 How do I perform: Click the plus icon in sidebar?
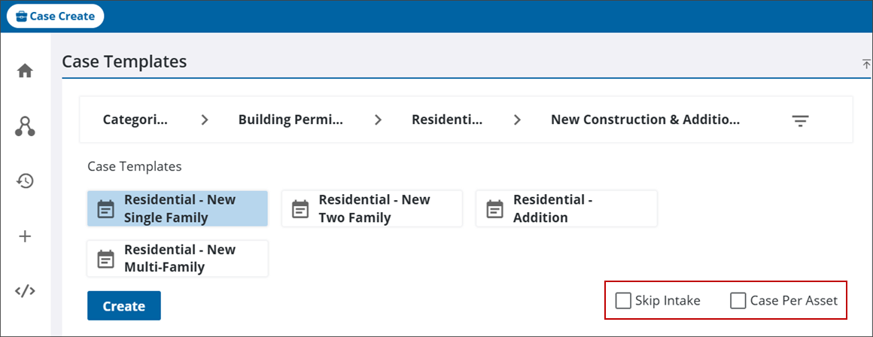point(25,236)
